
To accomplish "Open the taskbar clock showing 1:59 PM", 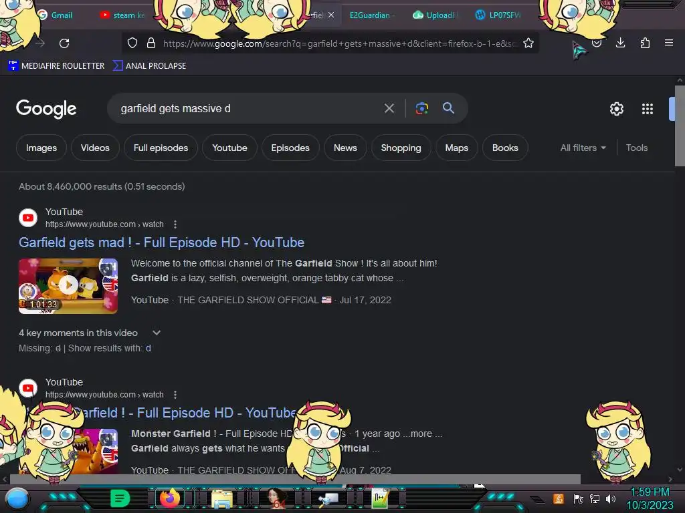I will point(650,498).
